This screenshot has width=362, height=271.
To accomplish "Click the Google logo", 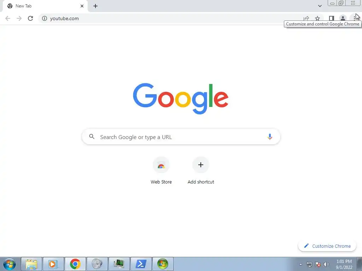I will coord(181,99).
